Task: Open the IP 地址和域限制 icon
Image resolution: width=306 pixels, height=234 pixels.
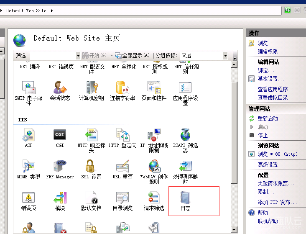Action: coord(154,135)
